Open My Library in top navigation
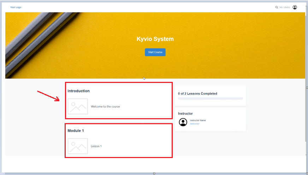Viewport: 308px width, 175px height. [285, 7]
